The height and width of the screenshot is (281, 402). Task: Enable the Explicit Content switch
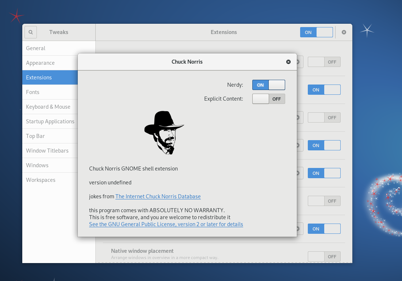pos(268,99)
